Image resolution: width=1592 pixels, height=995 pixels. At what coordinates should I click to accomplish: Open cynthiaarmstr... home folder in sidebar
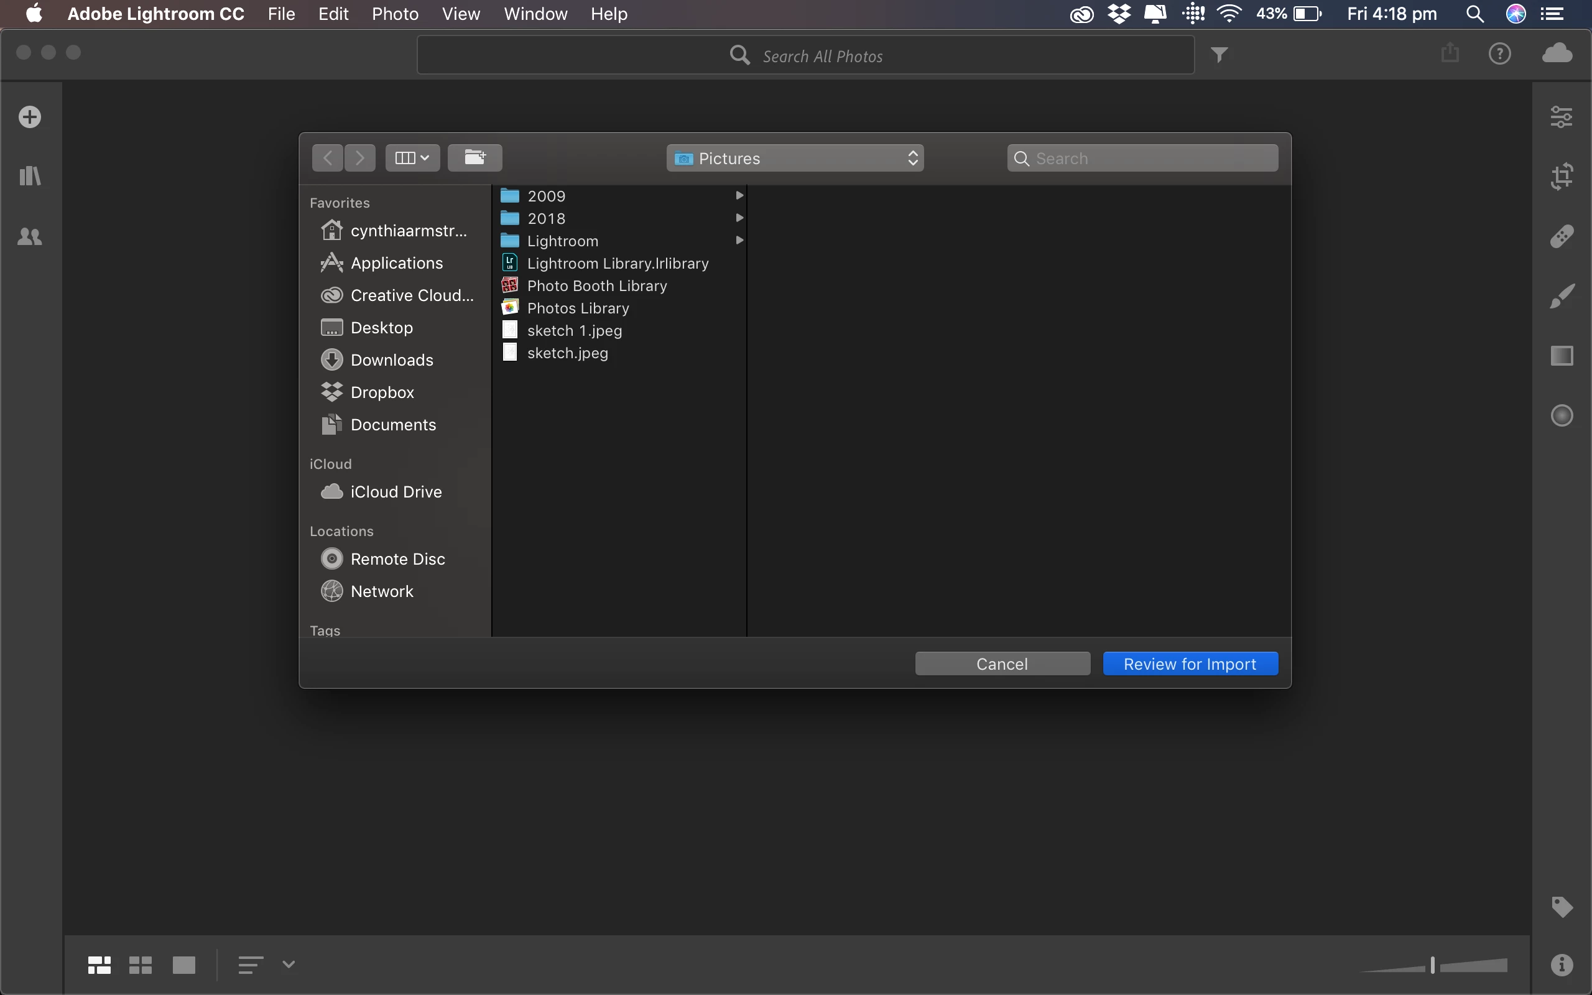[x=395, y=230]
